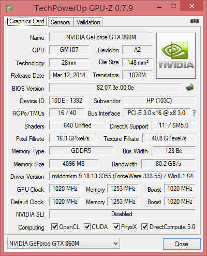Toggle the PhysX checkbox
This screenshot has height=256, width=207.
click(116, 226)
